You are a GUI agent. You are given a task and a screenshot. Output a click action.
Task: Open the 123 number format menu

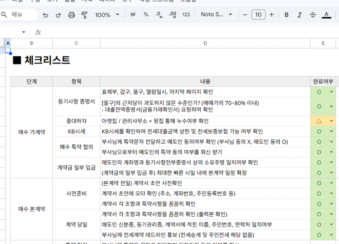tap(186, 15)
